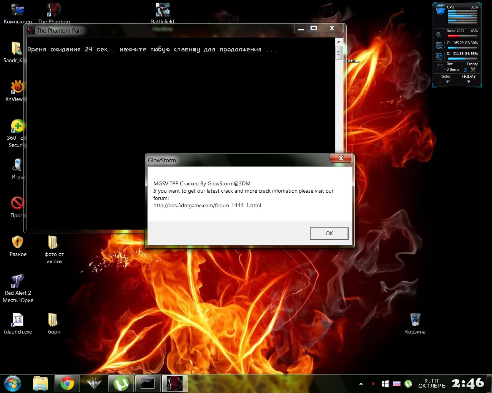Viewport: 492px width, 393px height.
Task: Minimize The Phantom Pain console window
Action: click(x=301, y=28)
